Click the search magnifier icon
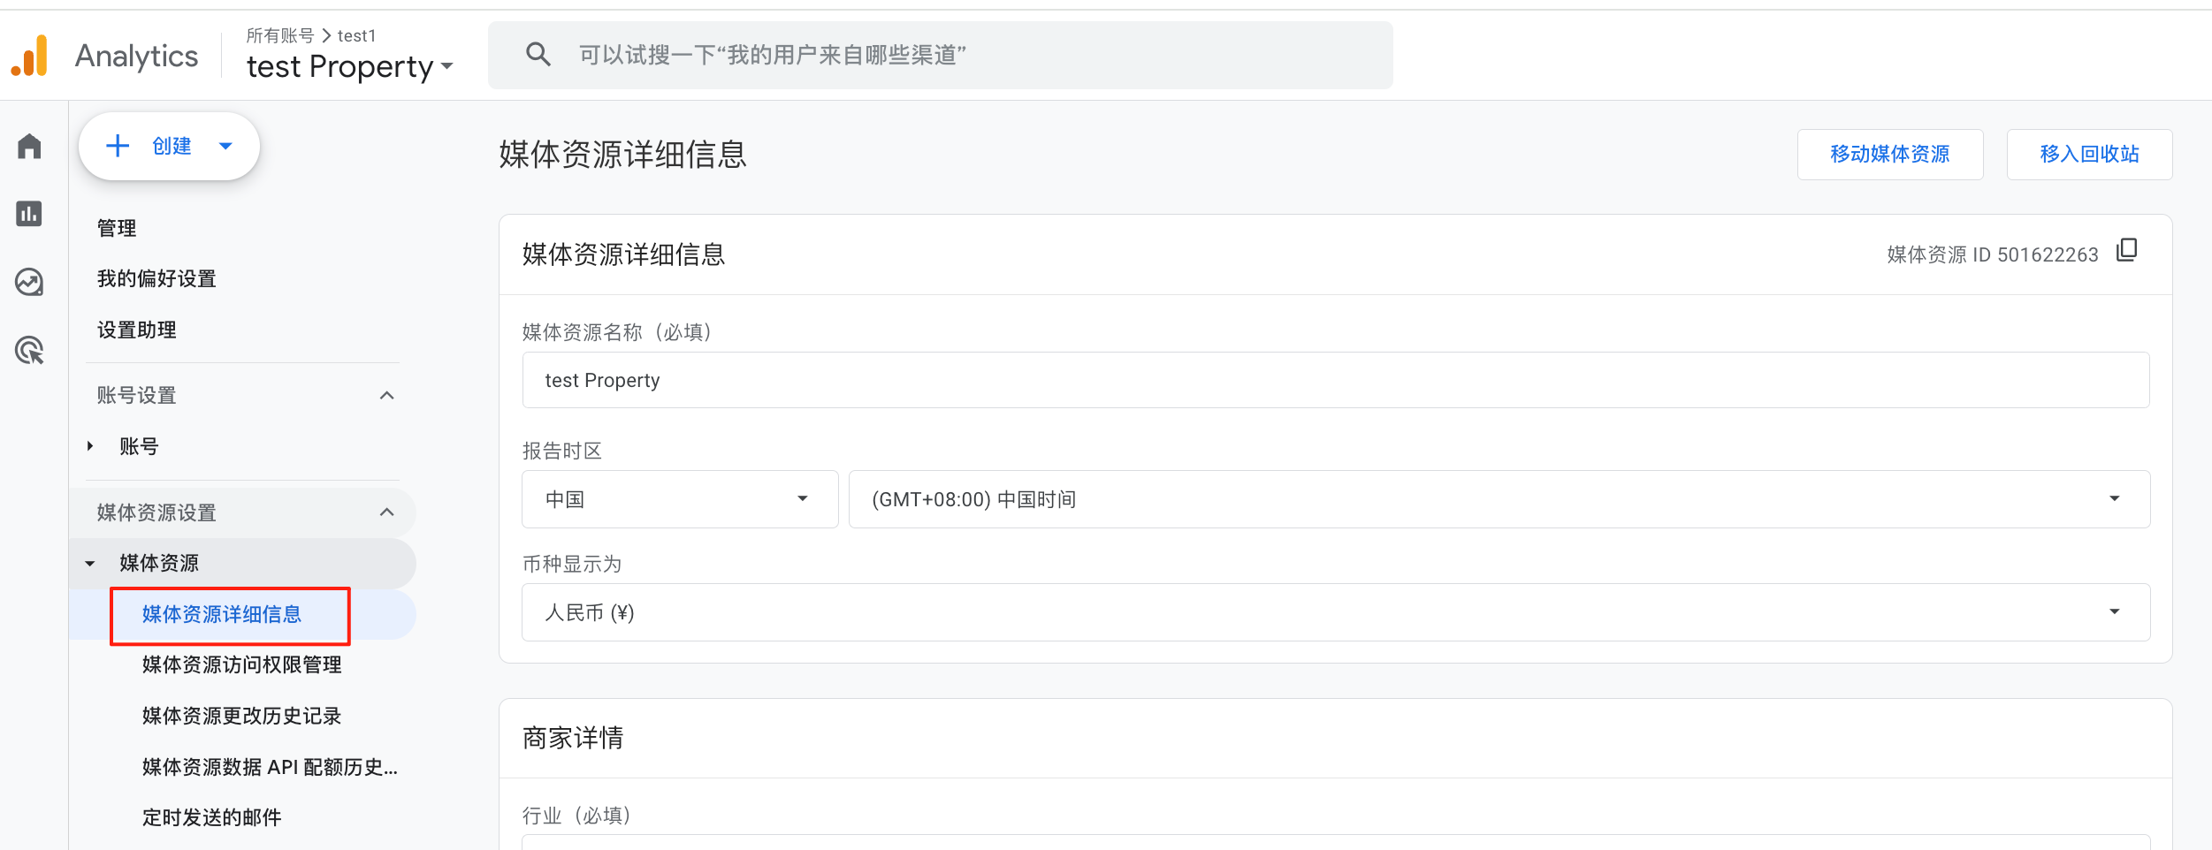Image resolution: width=2212 pixels, height=850 pixels. pyautogui.click(x=538, y=55)
